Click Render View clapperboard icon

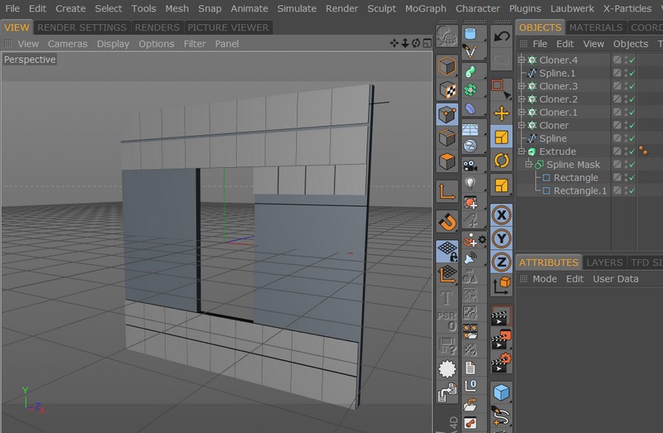pyautogui.click(x=501, y=315)
